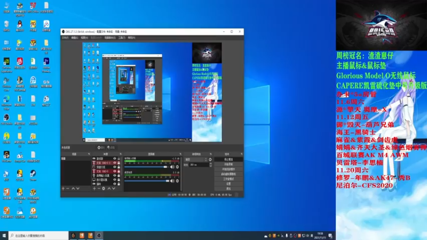Open the OBS Studio desktop shortcut
Image resolution: width=427 pixels, height=240 pixels.
(6, 119)
